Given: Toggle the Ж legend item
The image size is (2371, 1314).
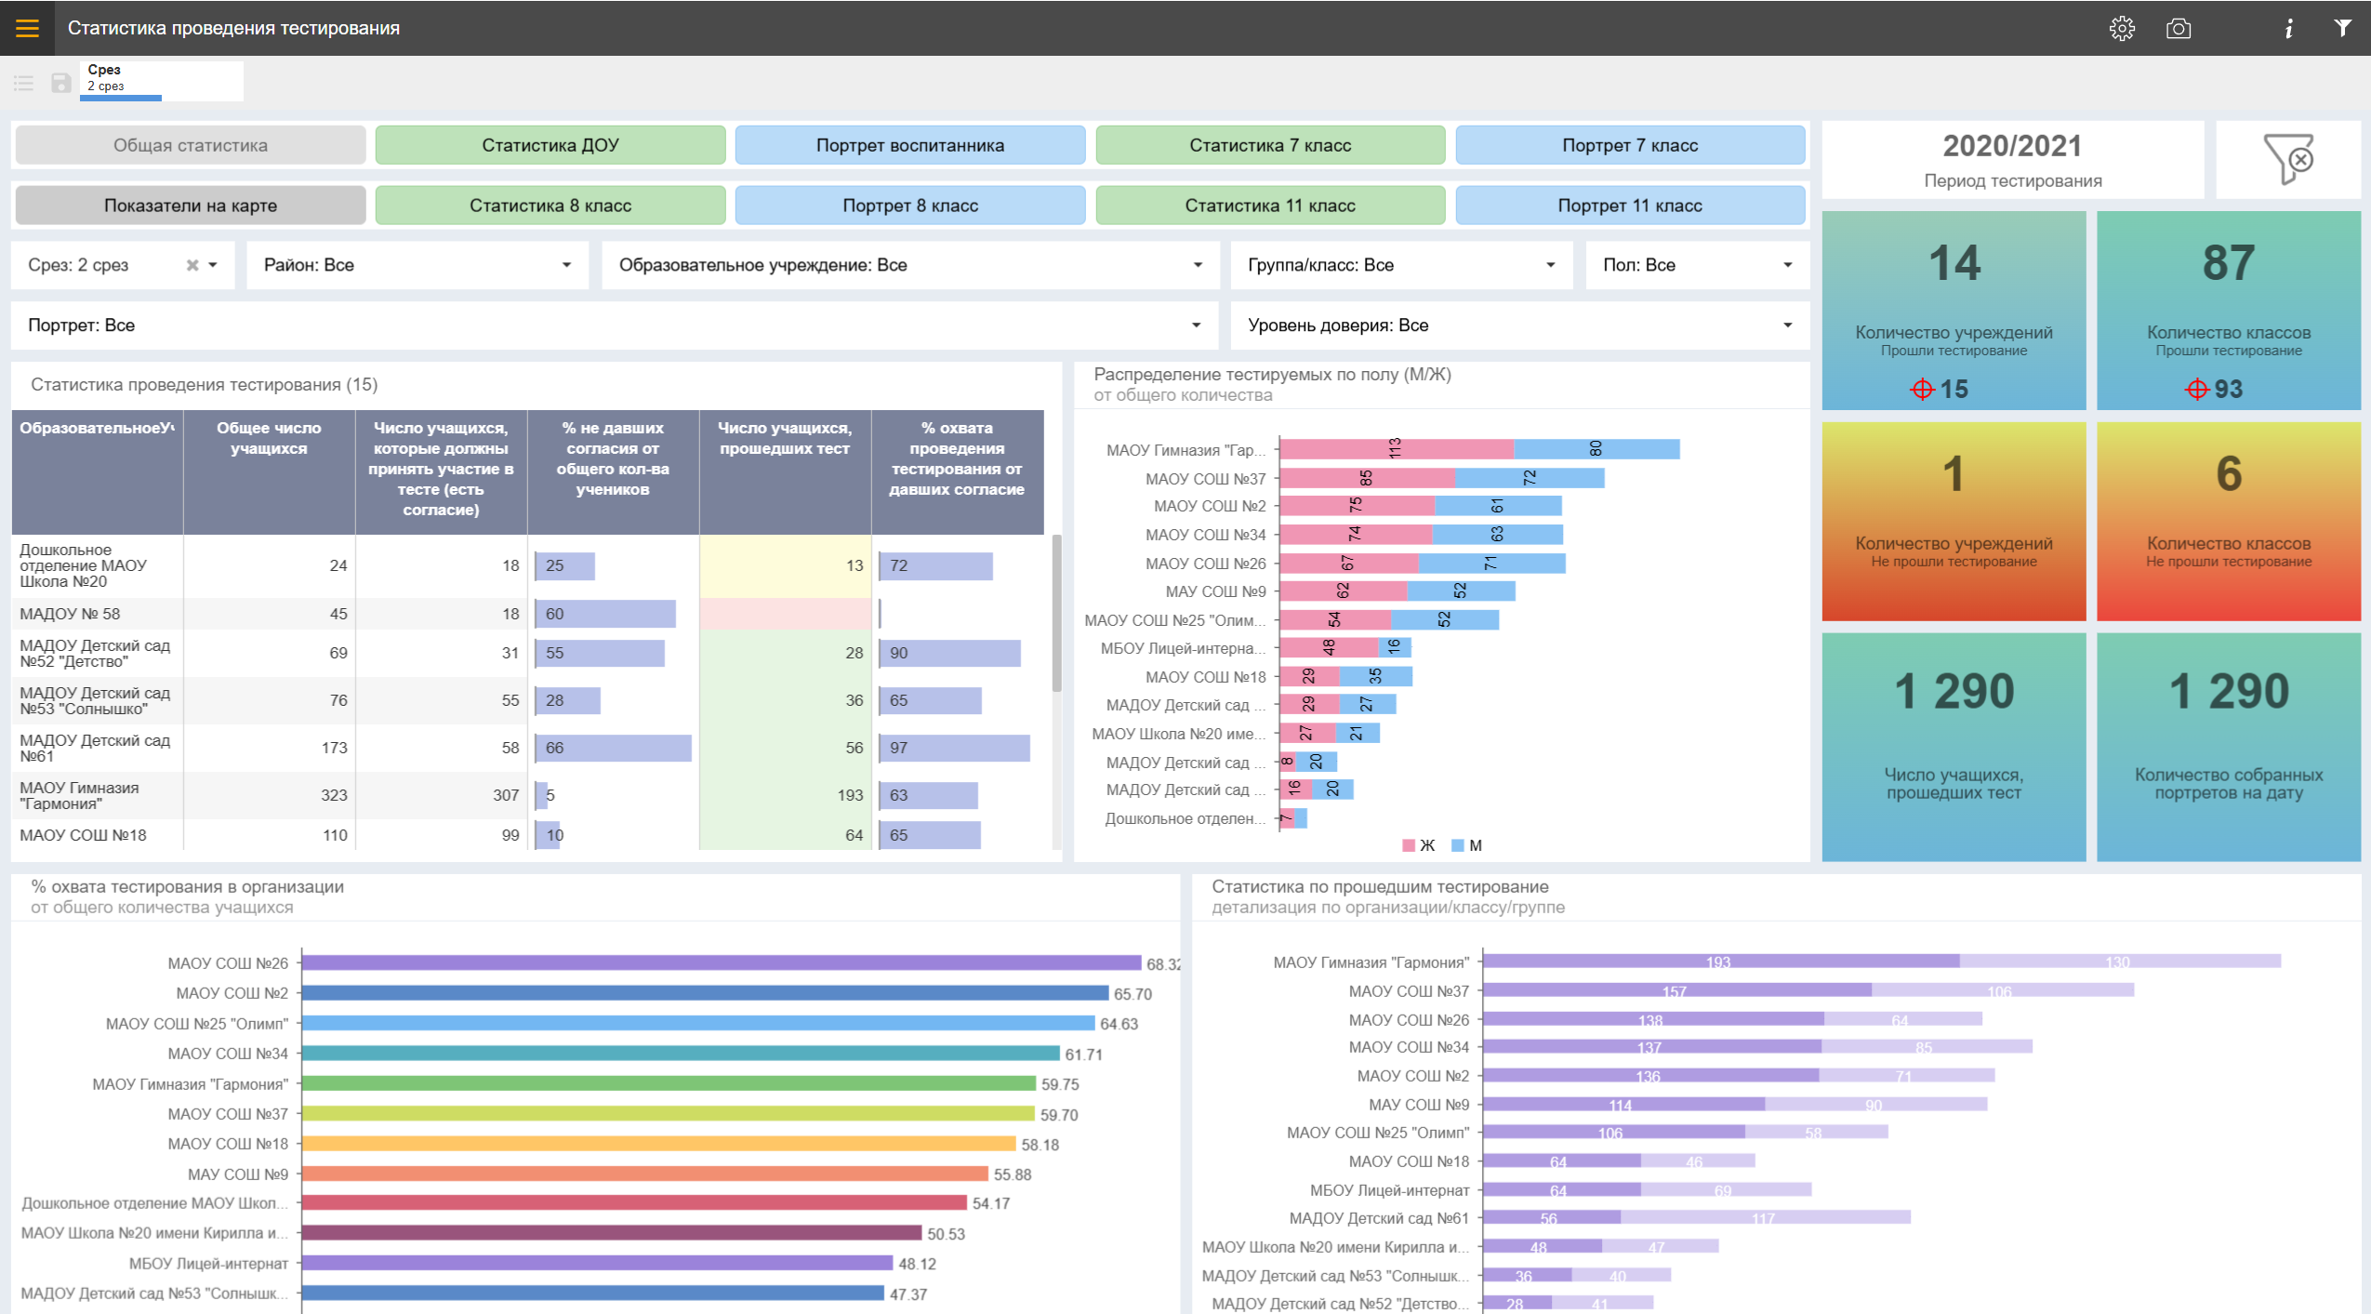Looking at the screenshot, I should point(1420,845).
